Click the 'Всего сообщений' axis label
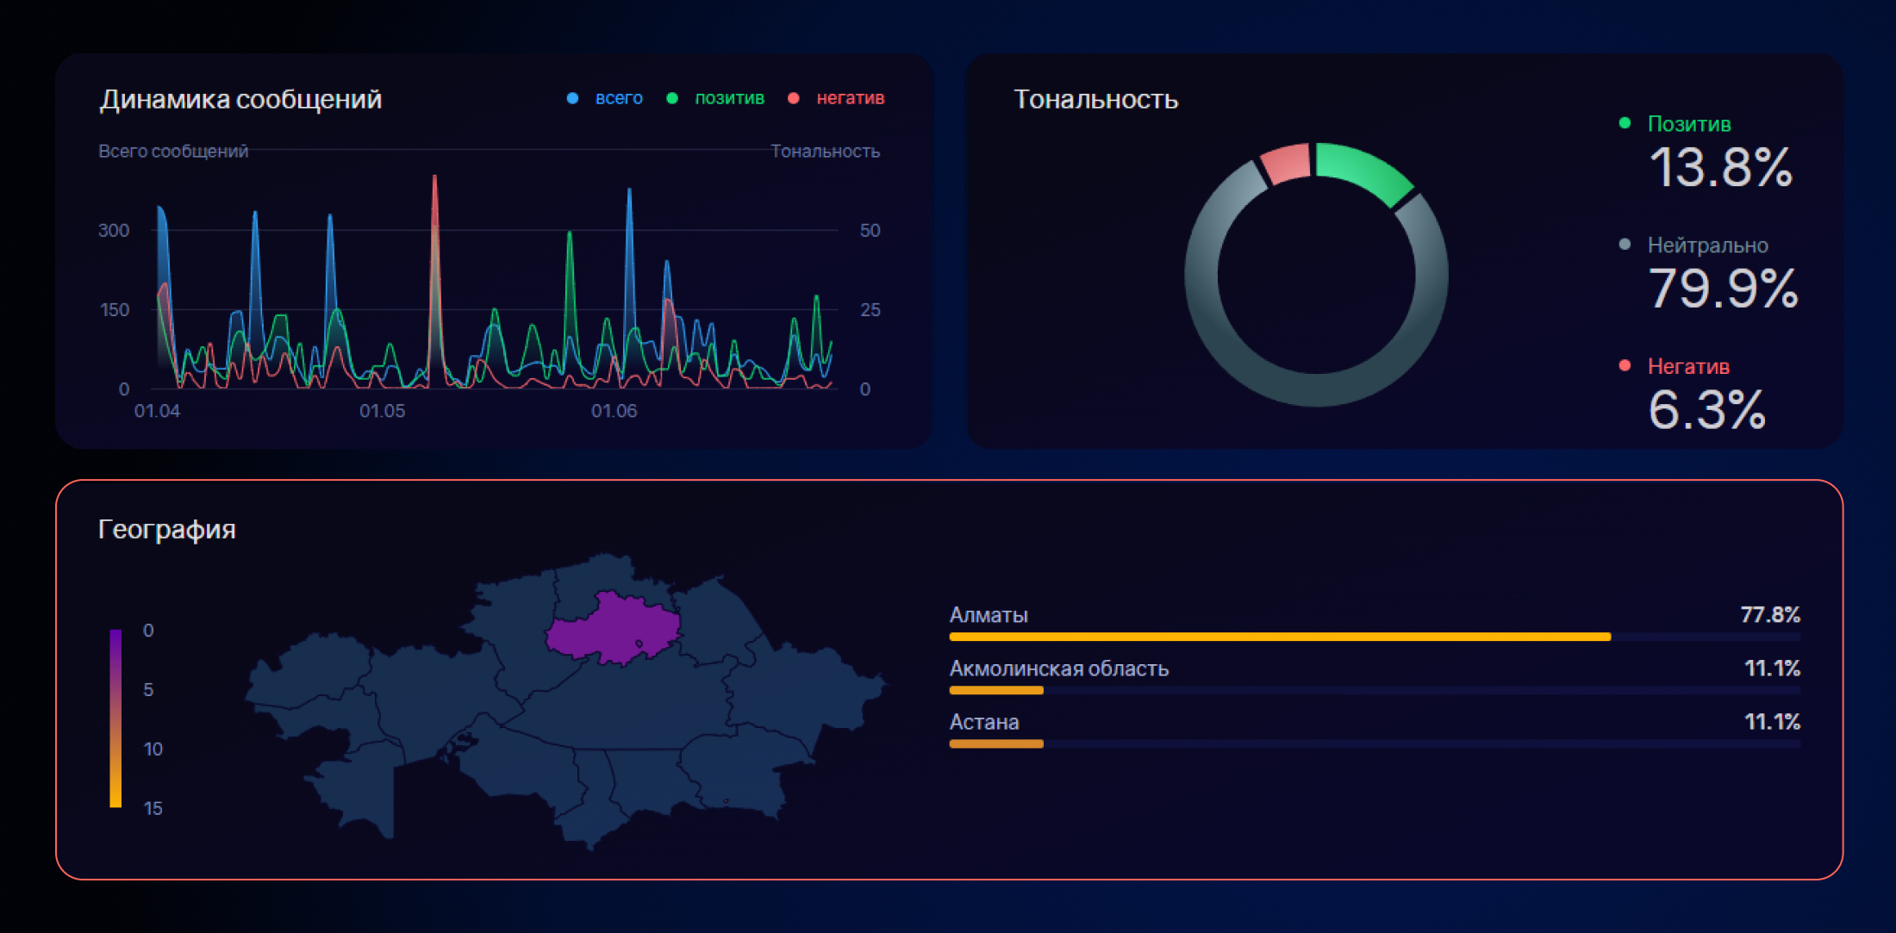The image size is (1896, 933). point(173,152)
